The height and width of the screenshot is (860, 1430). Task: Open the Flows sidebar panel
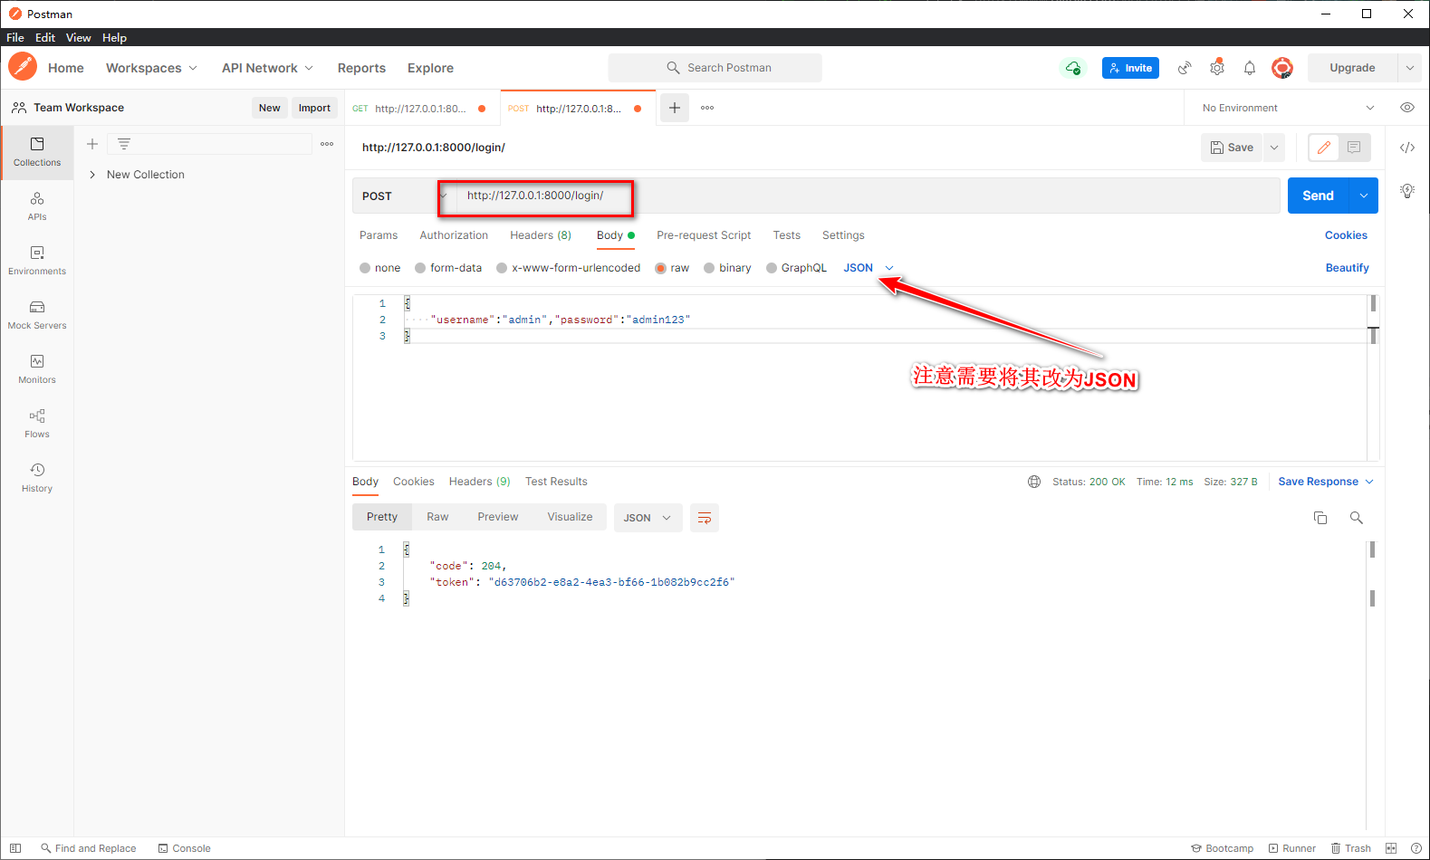pyautogui.click(x=37, y=424)
